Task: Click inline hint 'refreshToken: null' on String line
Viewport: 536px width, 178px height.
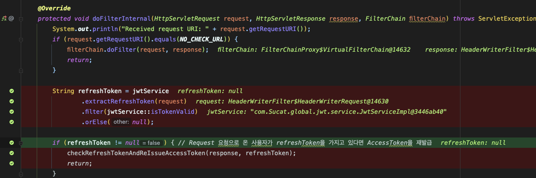Action: [x=210, y=91]
